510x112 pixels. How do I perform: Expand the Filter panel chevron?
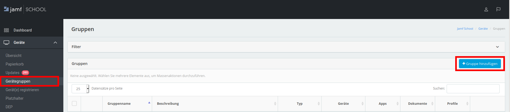(x=497, y=47)
